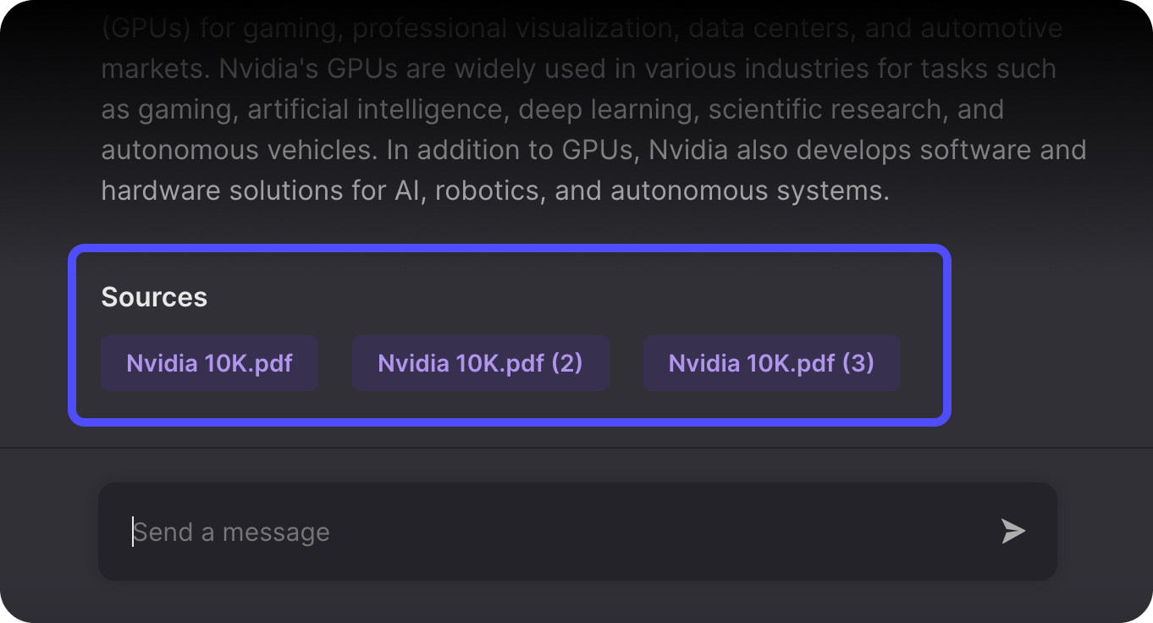Image resolution: width=1153 pixels, height=623 pixels.
Task: Open the Nvidia 10K.pdf source
Action: (209, 362)
